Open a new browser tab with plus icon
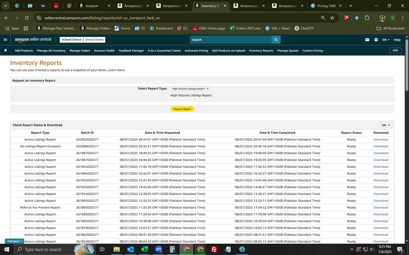409x255 pixels. 351,6
